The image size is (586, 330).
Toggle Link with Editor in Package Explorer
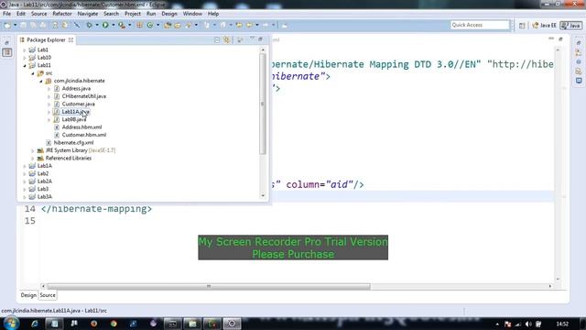click(x=226, y=39)
